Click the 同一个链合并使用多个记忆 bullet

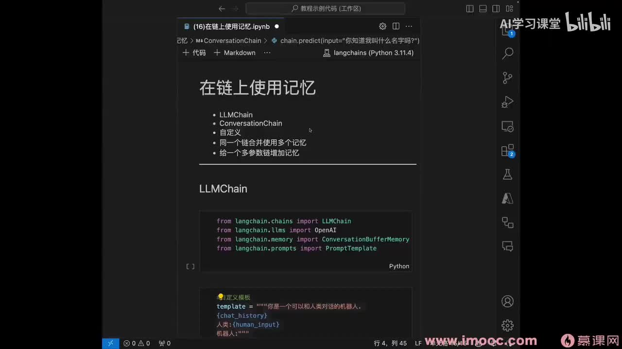point(263,143)
